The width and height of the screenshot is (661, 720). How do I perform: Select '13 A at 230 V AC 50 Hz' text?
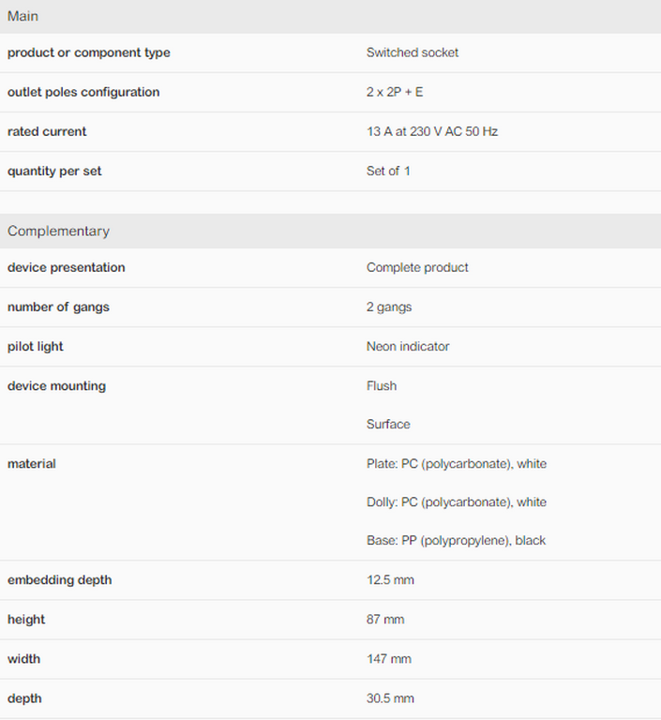click(432, 131)
